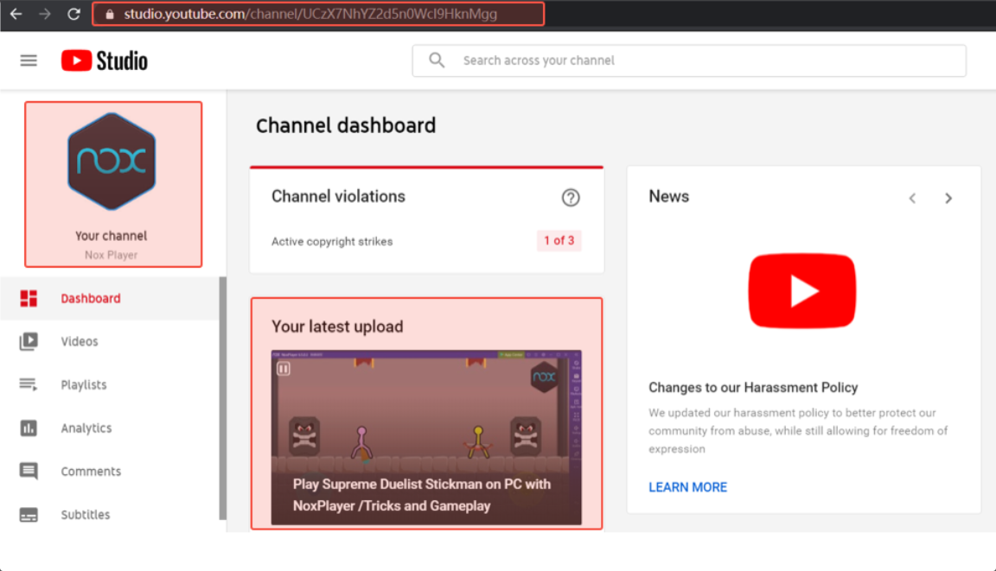Click the 'Play Supreme Duelist Stickman' video title

point(421,495)
